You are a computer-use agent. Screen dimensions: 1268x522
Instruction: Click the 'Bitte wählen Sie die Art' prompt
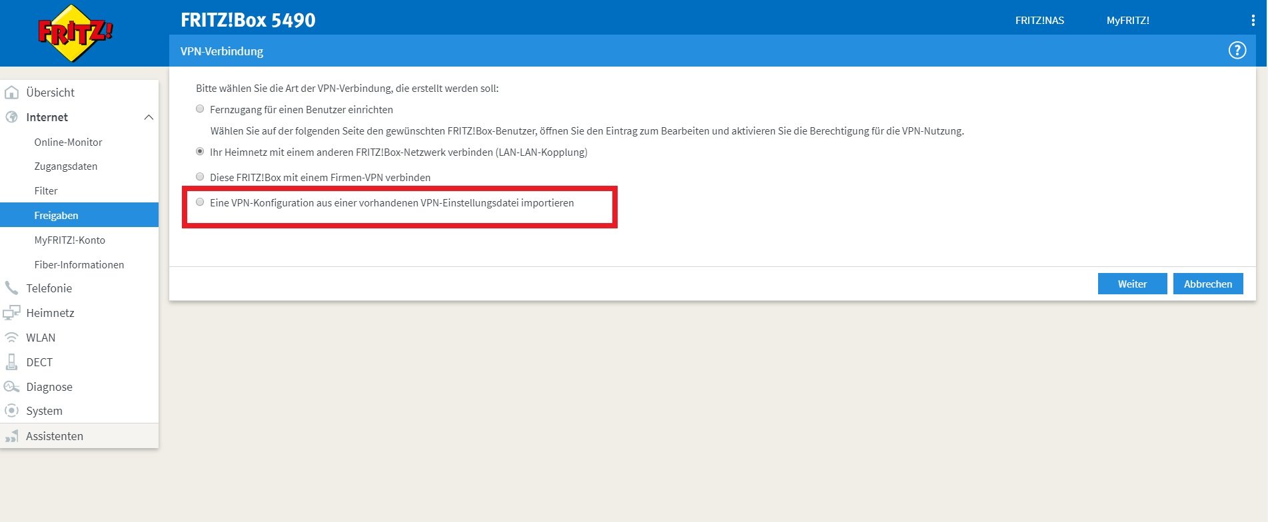pos(347,88)
